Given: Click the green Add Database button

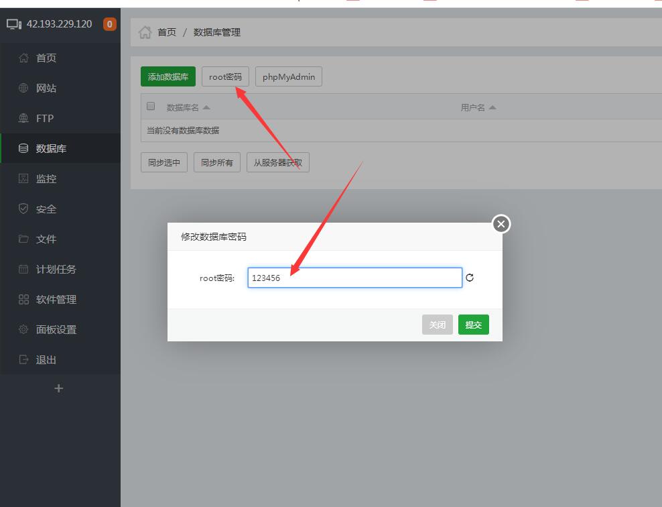Looking at the screenshot, I should 168,77.
